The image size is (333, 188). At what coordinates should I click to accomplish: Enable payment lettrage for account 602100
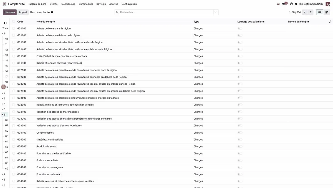[x=240, y=70]
